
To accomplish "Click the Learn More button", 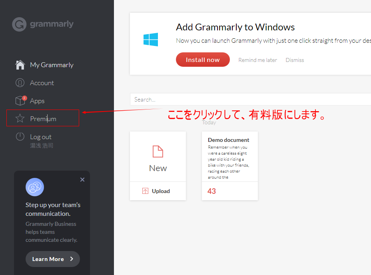I will 52,259.
